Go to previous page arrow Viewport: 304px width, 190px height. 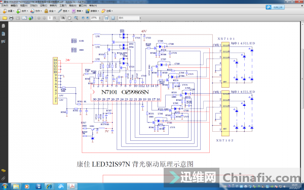(x=39, y=18)
